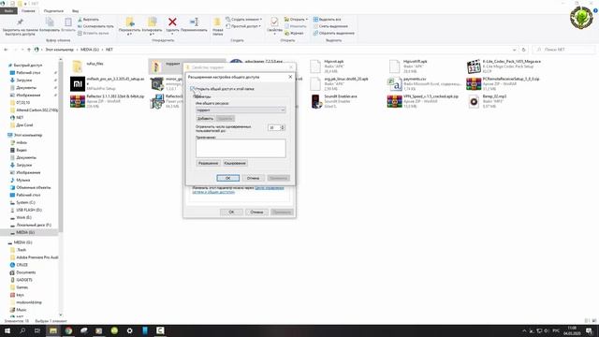Select the PCRemoteReceiverSetup zip archive
Viewport: 599px width, 337px height.
504,83
